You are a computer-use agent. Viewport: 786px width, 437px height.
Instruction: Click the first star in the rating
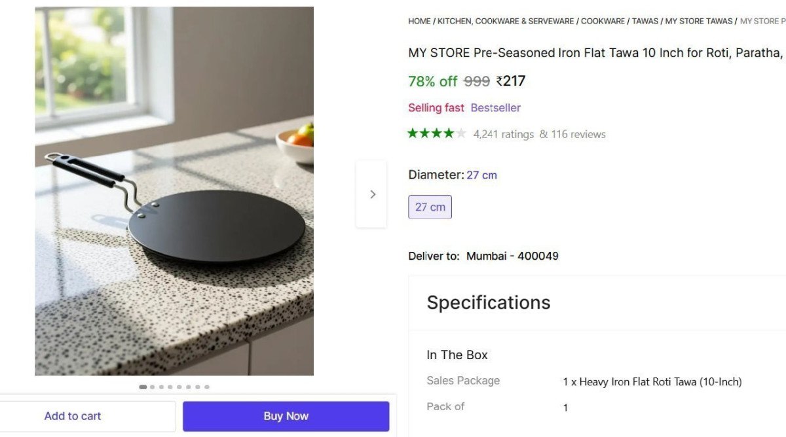414,133
